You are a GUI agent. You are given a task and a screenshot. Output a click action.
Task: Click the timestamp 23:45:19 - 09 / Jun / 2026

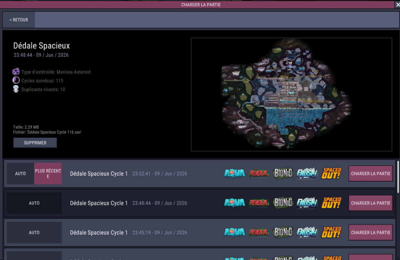click(160, 233)
